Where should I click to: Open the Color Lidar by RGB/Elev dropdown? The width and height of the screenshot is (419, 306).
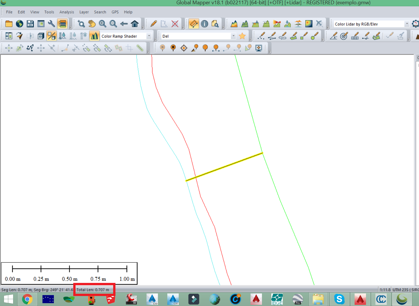(x=407, y=24)
